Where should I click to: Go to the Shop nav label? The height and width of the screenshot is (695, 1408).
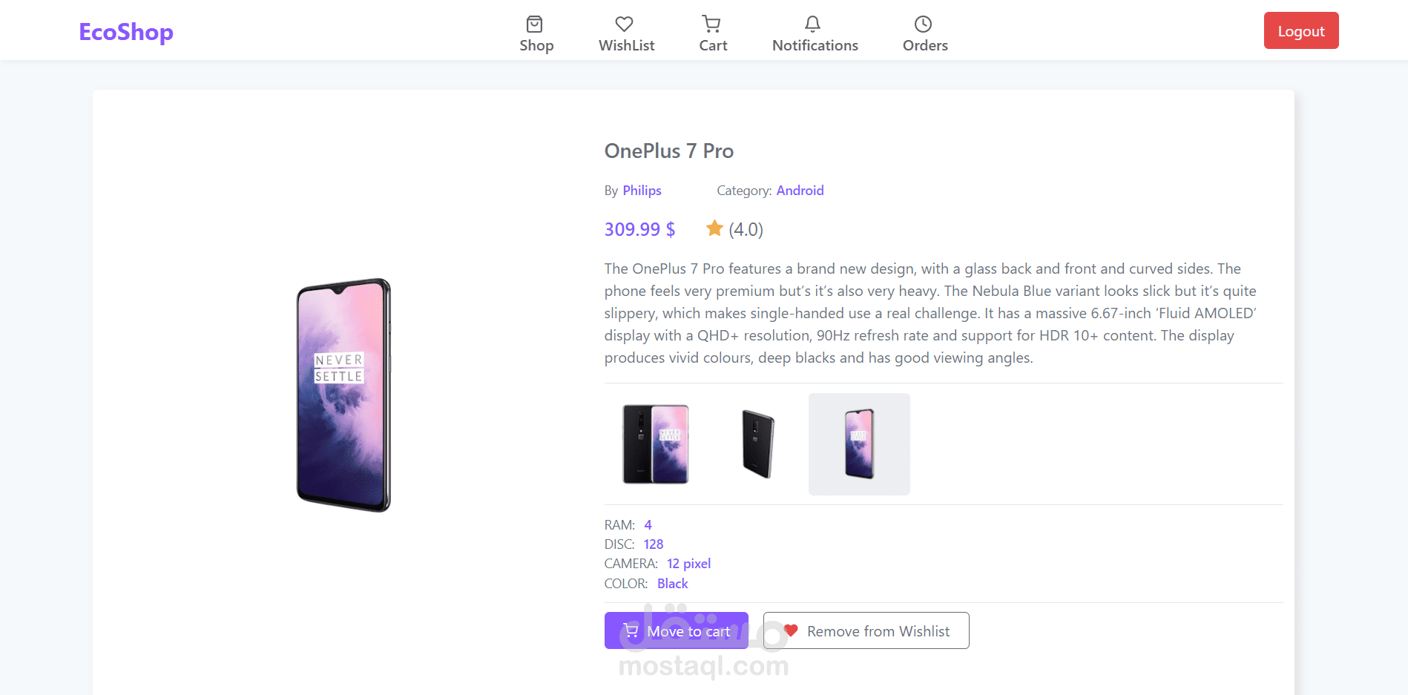tap(536, 46)
